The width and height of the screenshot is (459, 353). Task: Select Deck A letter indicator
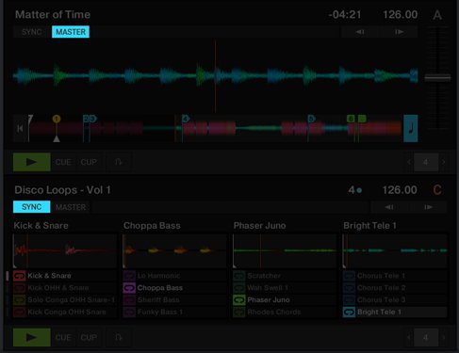pyautogui.click(x=437, y=15)
